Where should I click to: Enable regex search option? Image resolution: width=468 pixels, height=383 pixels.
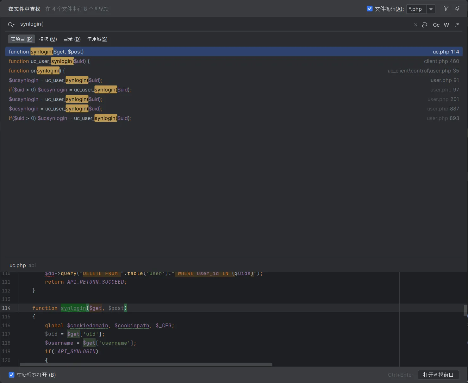coord(457,25)
